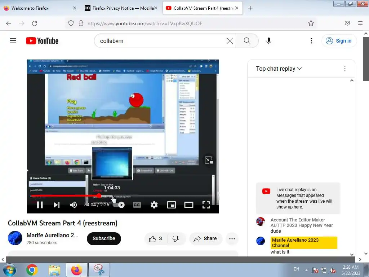Save page to Pocket
Image resolution: width=369 pixels, height=277 pixels.
[x=347, y=23]
